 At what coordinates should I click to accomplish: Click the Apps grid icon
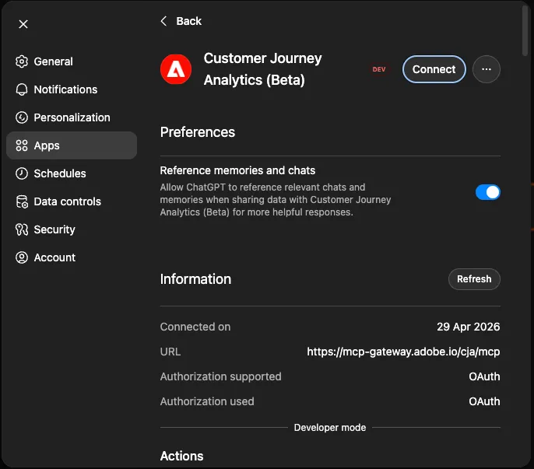[x=22, y=145]
